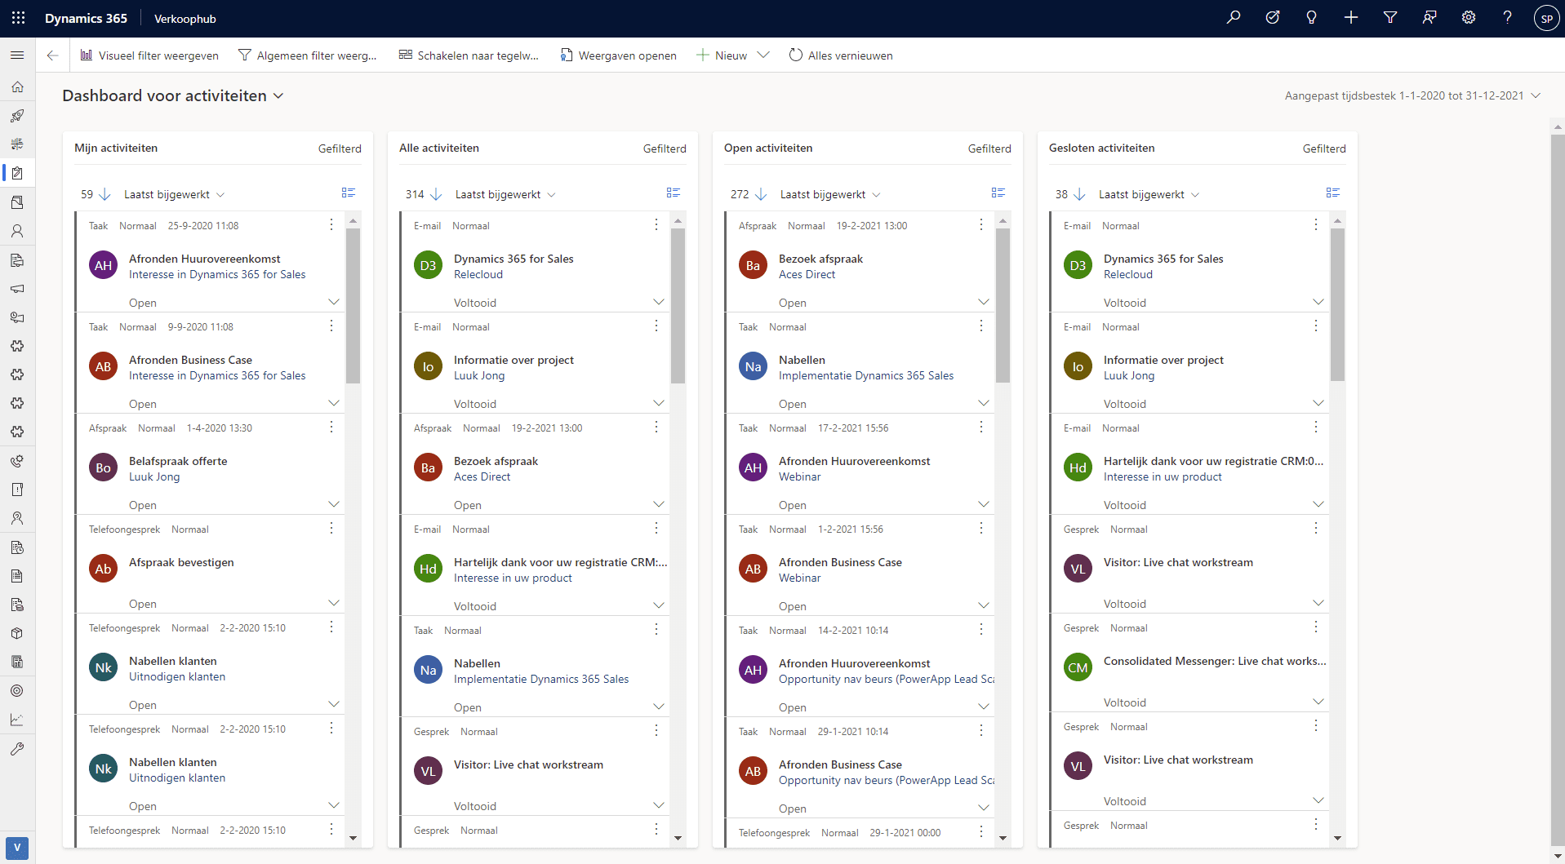This screenshot has width=1565, height=864.
Task: Expand Consolidated Messenger card details
Action: coord(1318,702)
